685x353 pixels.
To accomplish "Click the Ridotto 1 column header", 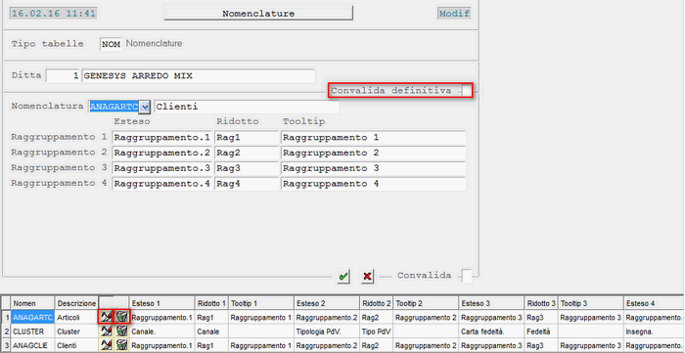I will [212, 303].
